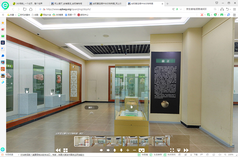Open the hamburger main menu
The image size is (238, 157).
pos(234,9)
